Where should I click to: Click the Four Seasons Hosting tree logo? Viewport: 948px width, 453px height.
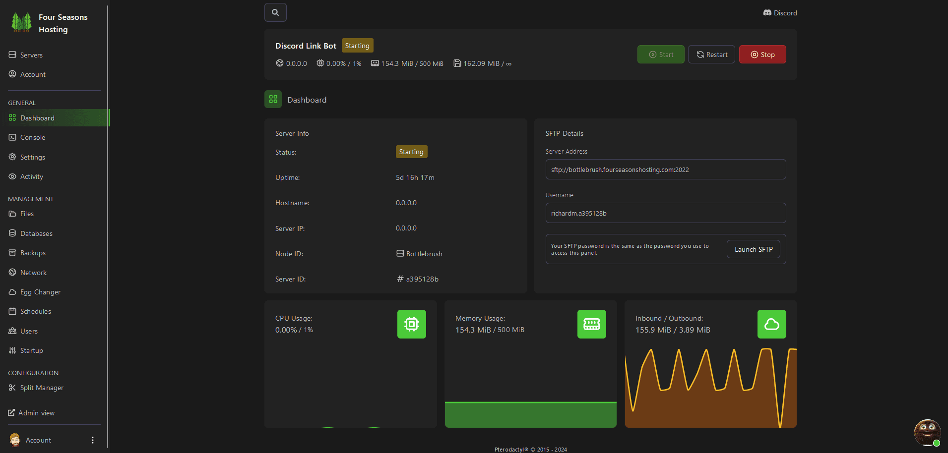click(21, 23)
